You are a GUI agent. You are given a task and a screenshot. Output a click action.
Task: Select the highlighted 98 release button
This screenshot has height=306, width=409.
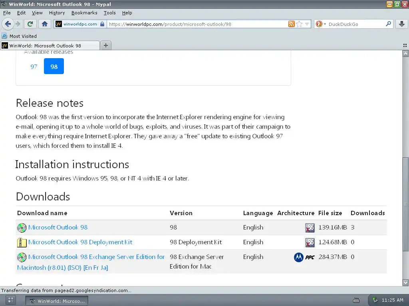[x=54, y=67]
